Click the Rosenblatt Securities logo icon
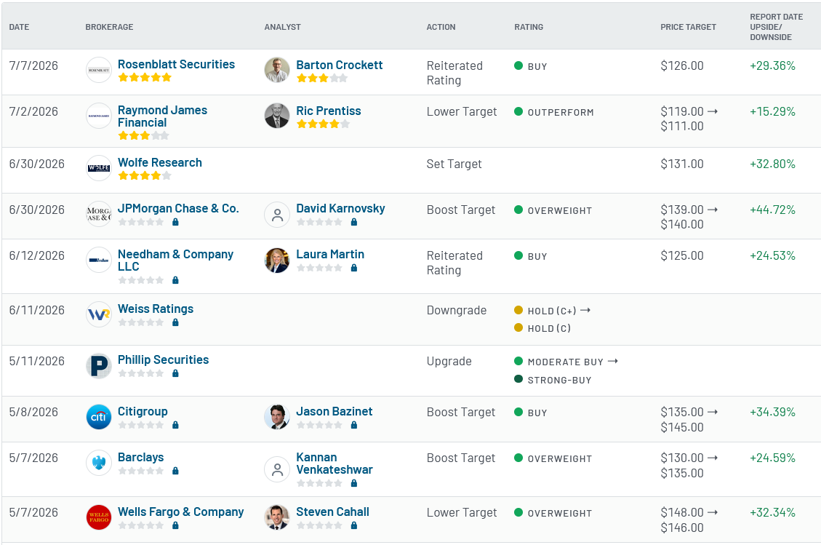Viewport: 821px width, 545px height. [98, 71]
